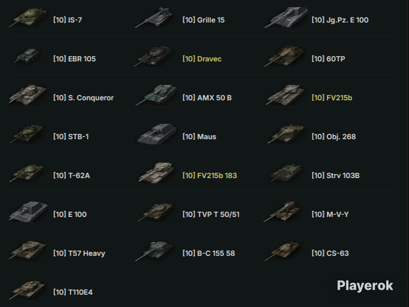Select the T110E4 tank image
Viewport: 409px width, 307px height.
pyautogui.click(x=27, y=290)
